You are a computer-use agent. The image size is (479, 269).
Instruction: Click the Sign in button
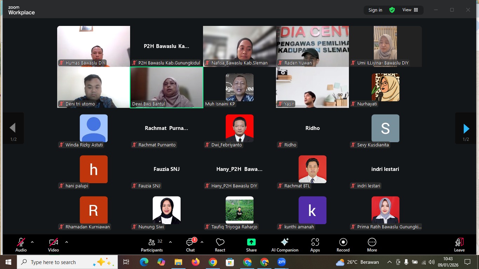click(375, 10)
